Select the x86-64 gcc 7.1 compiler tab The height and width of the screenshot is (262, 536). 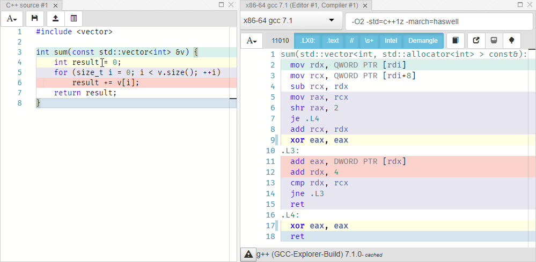(x=302, y=5)
